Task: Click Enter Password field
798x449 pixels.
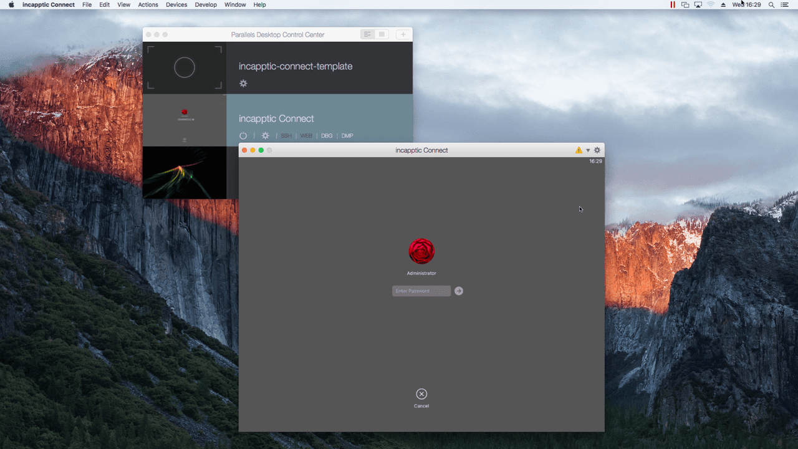Action: [x=421, y=291]
